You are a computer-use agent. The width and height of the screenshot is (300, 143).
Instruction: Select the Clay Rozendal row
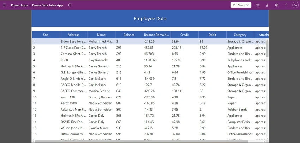(149, 60)
